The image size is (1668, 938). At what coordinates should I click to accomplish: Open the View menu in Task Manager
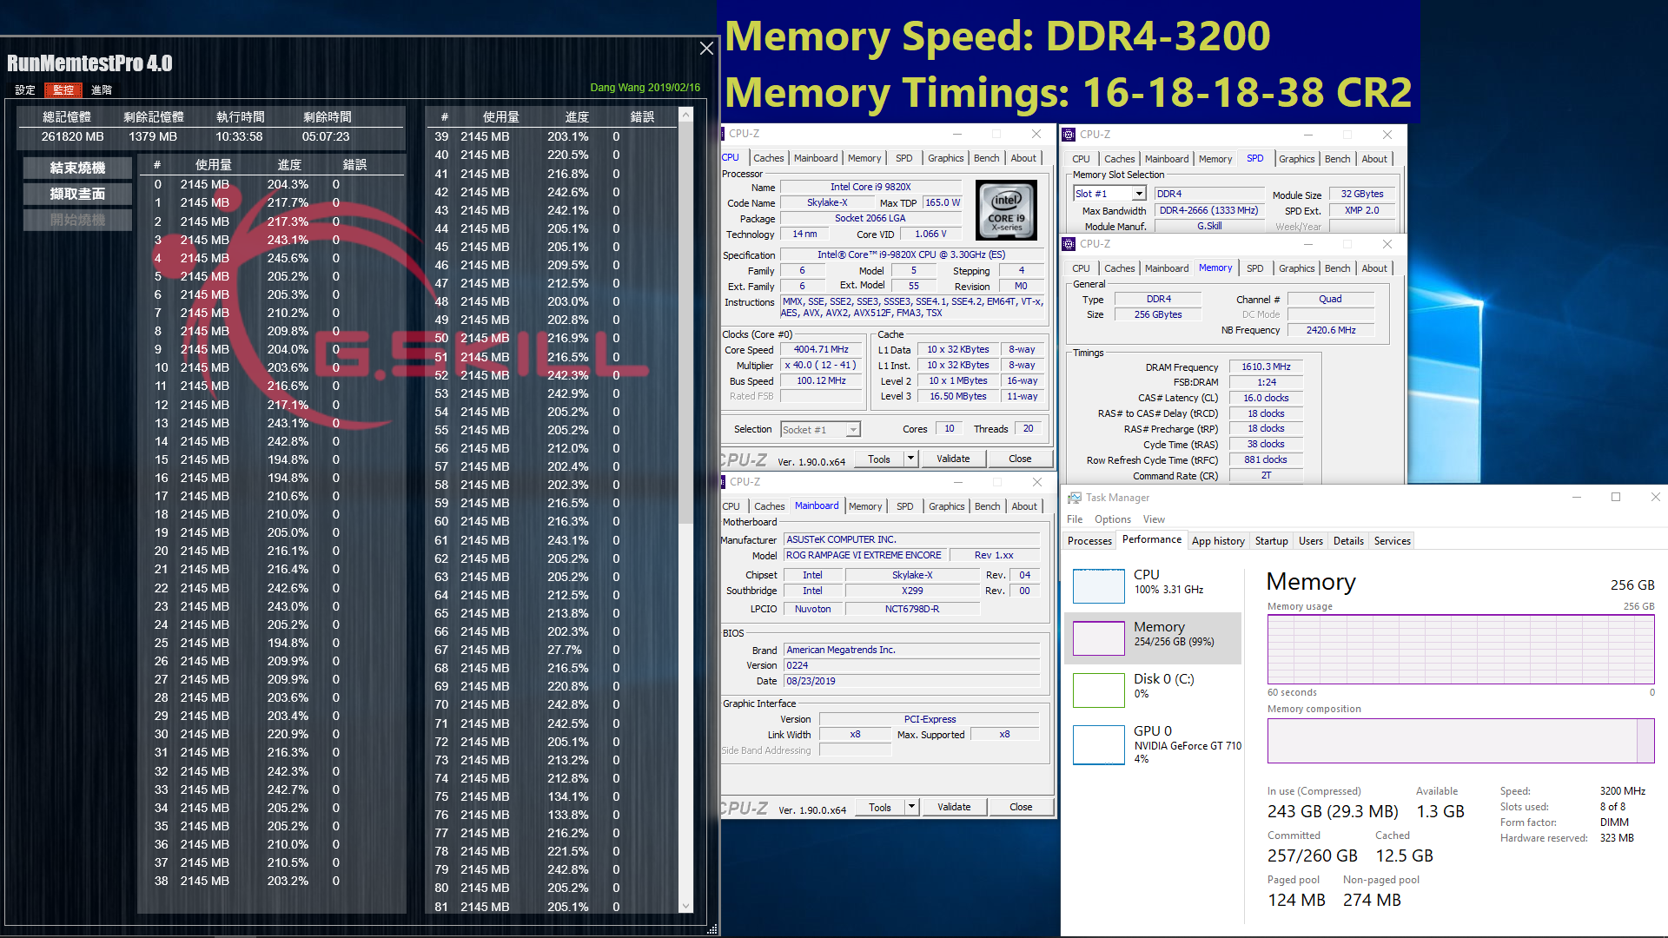point(1154,519)
